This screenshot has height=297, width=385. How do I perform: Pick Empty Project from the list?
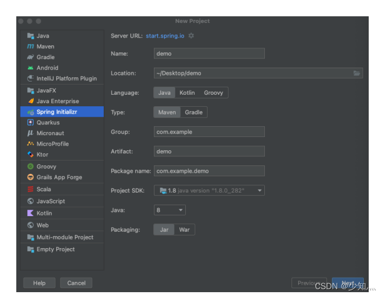click(x=62, y=249)
